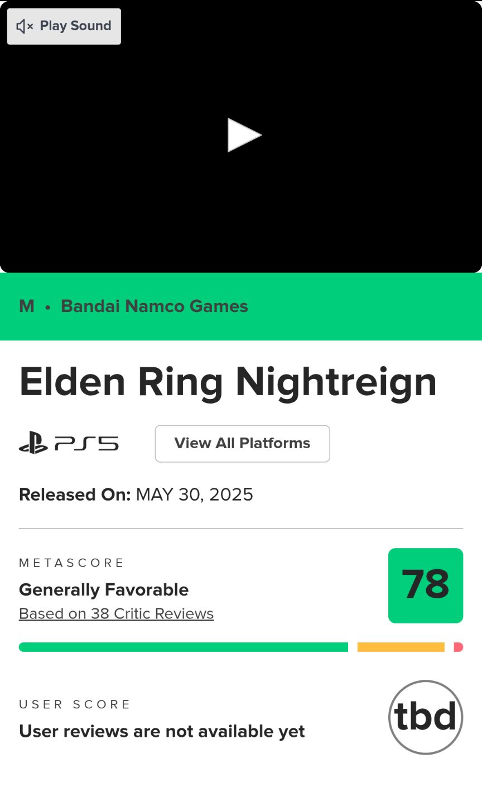Open the Bandai Namco Games publisher link
This screenshot has width=482, height=792.
(x=154, y=306)
